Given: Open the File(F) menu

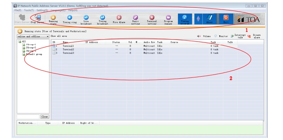Looking at the screenshot, I should pyautogui.click(x=18, y=10).
